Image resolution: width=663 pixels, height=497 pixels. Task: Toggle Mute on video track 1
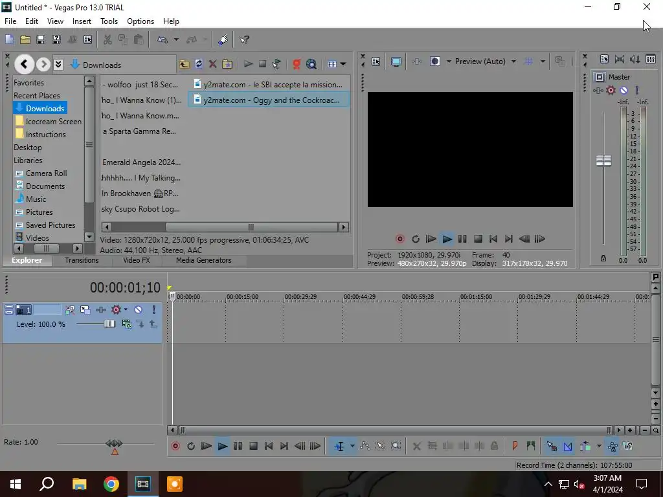[139, 310]
